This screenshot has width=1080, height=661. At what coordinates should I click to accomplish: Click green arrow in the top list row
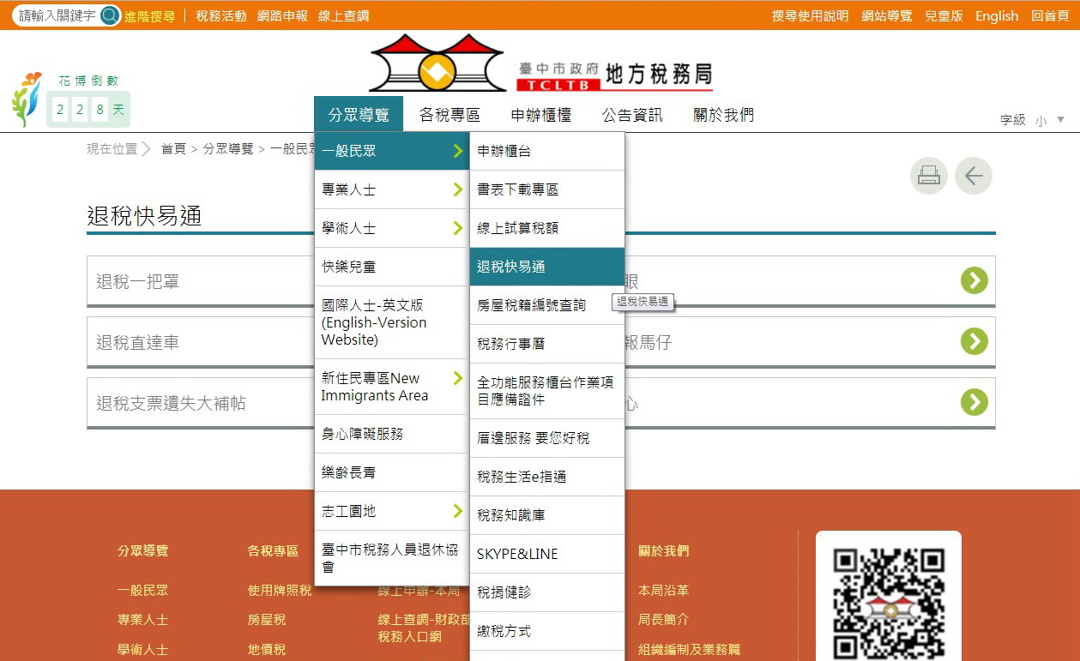[x=974, y=280]
